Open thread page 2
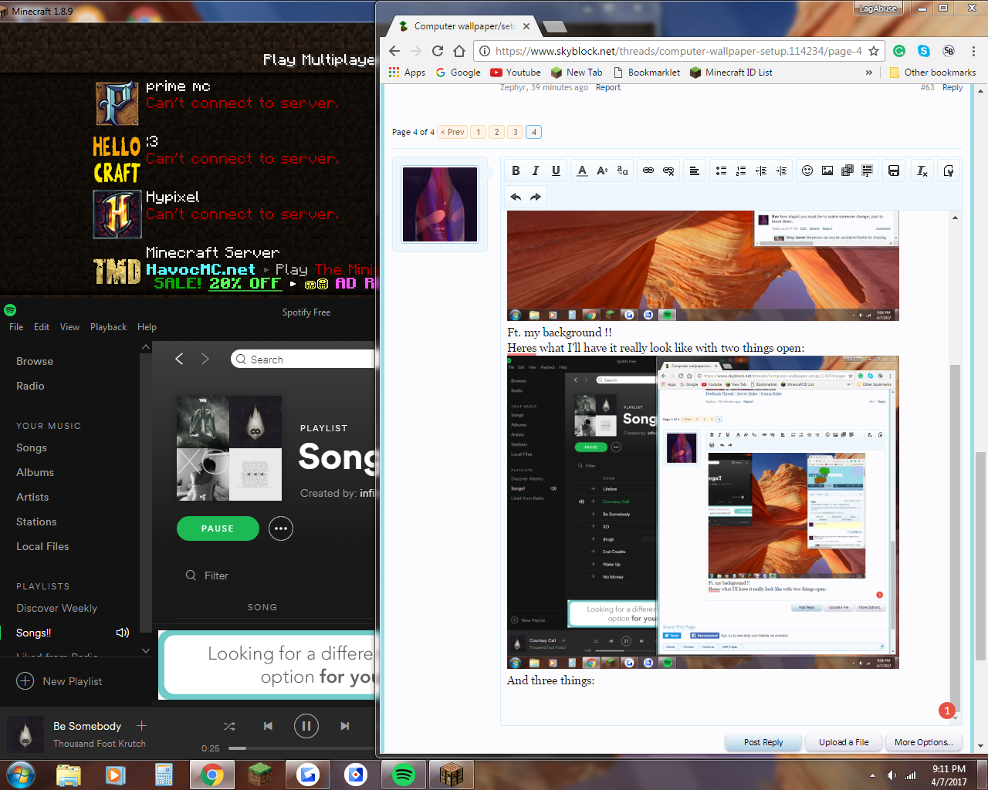This screenshot has width=988, height=790. (x=497, y=132)
